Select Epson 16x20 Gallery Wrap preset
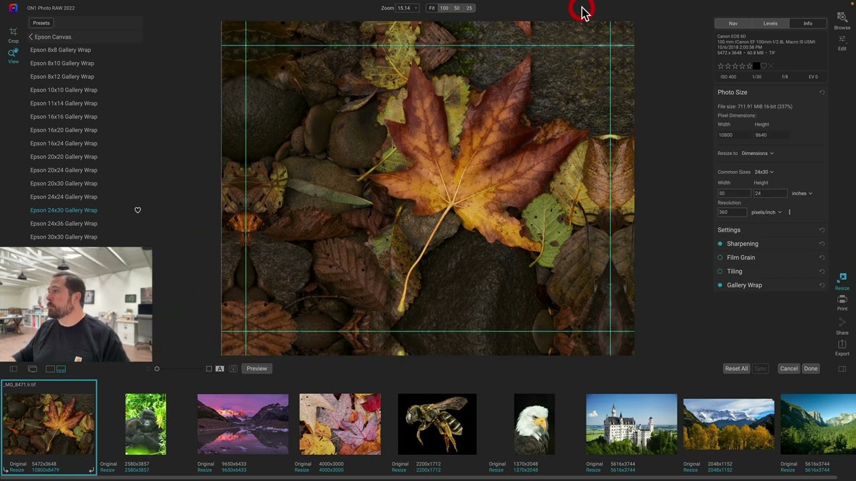Screen dimensions: 856x481 tap(64, 130)
